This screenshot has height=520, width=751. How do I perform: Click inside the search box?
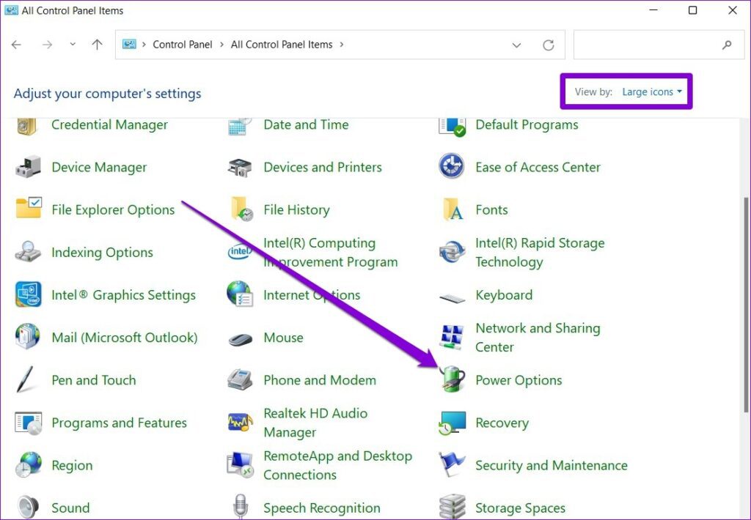653,44
